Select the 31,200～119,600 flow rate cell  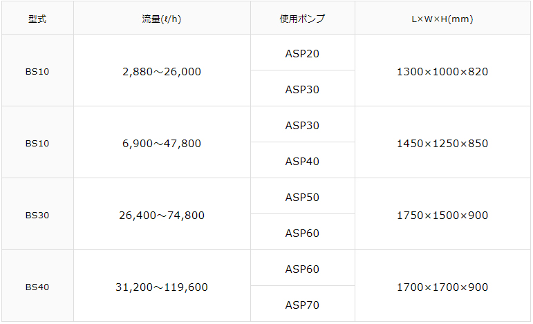click(x=161, y=287)
